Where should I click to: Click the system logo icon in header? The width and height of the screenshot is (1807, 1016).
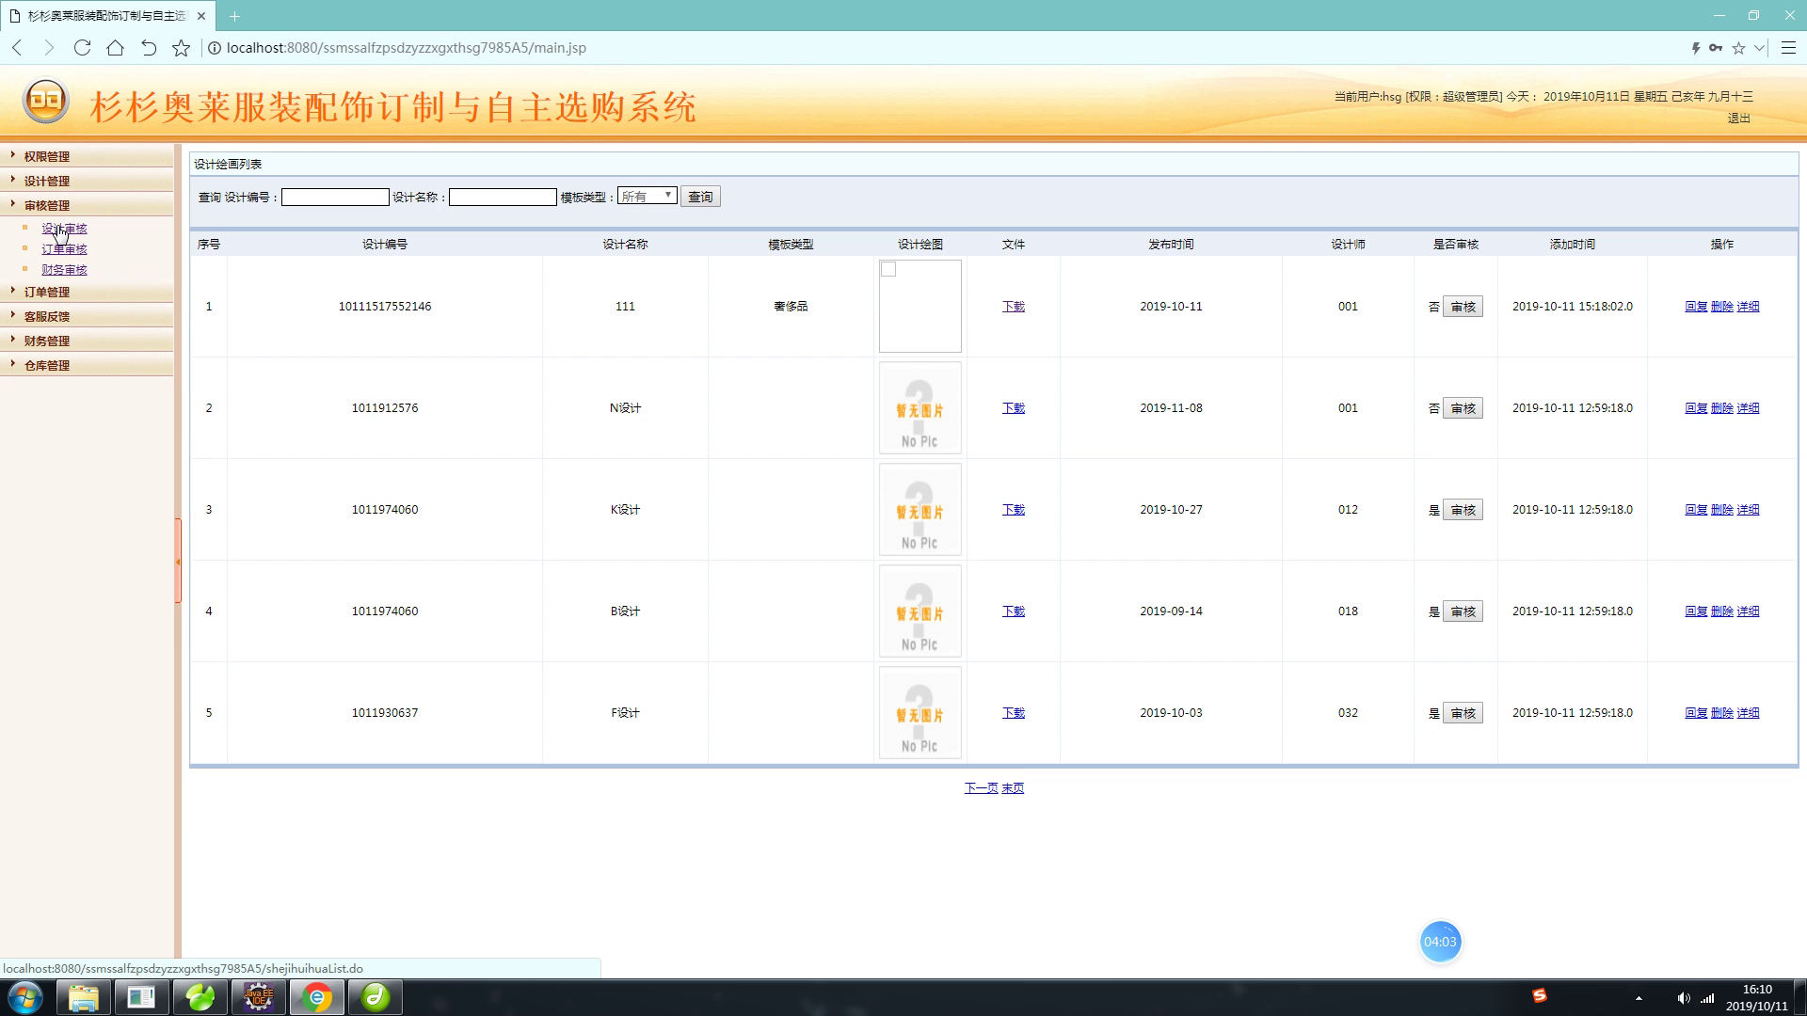[46, 100]
